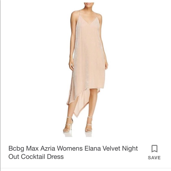171x171 pixels.
Task: Click the SAVE label under bookmark
Action: [154, 158]
